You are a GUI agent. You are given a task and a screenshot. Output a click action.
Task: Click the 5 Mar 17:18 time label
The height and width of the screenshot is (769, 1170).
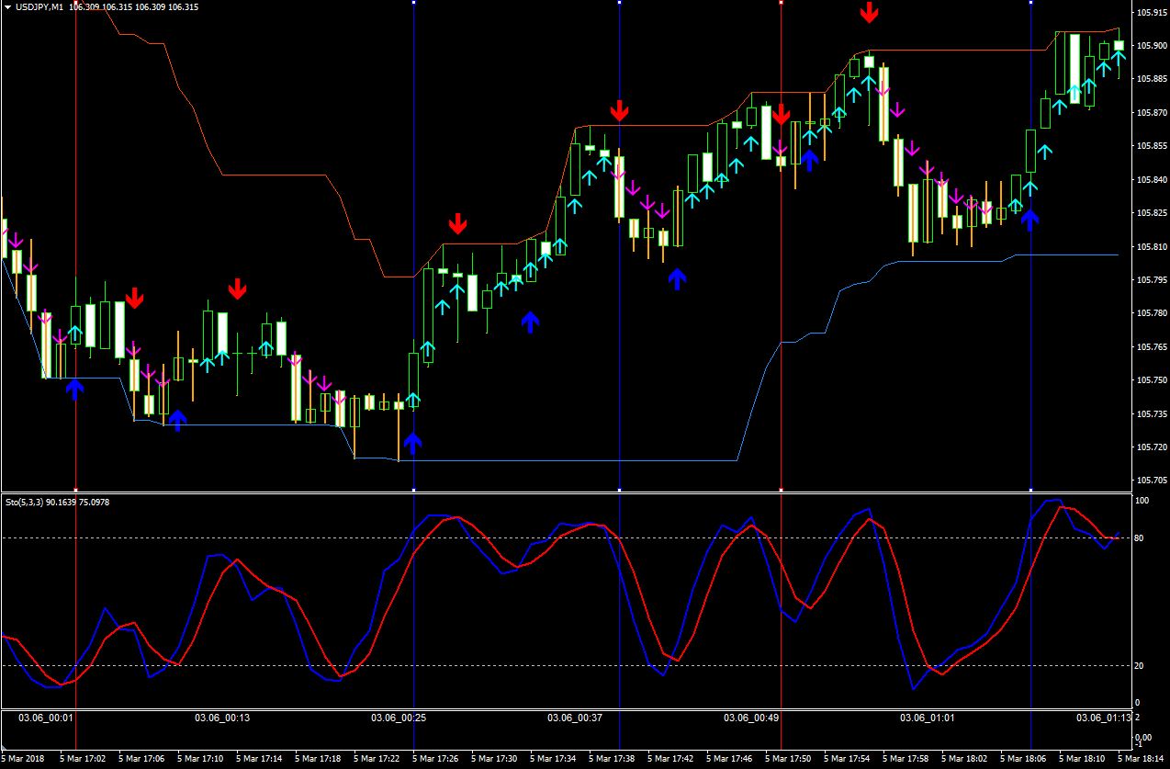point(318,760)
